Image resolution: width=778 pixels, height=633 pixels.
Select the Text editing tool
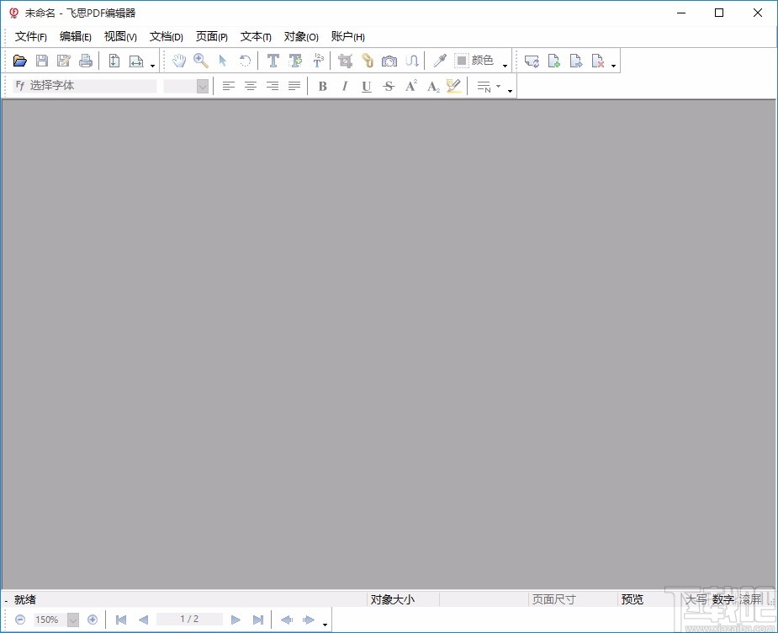point(273,60)
